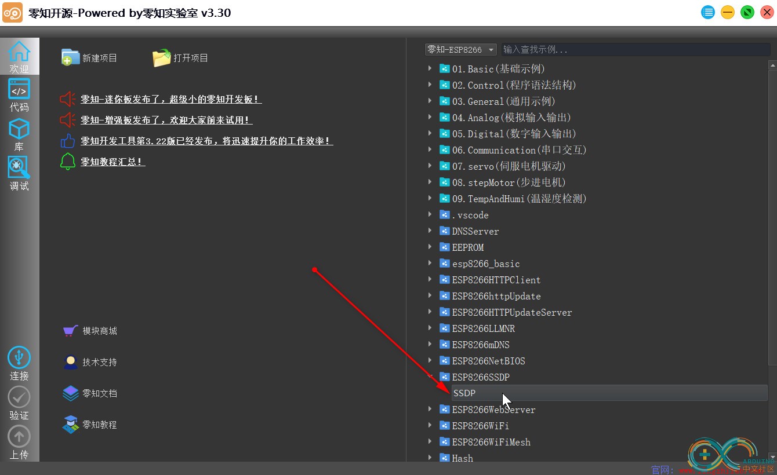This screenshot has height=475, width=777.
Task: Open the 零知教程汇总 link
Action: point(112,162)
